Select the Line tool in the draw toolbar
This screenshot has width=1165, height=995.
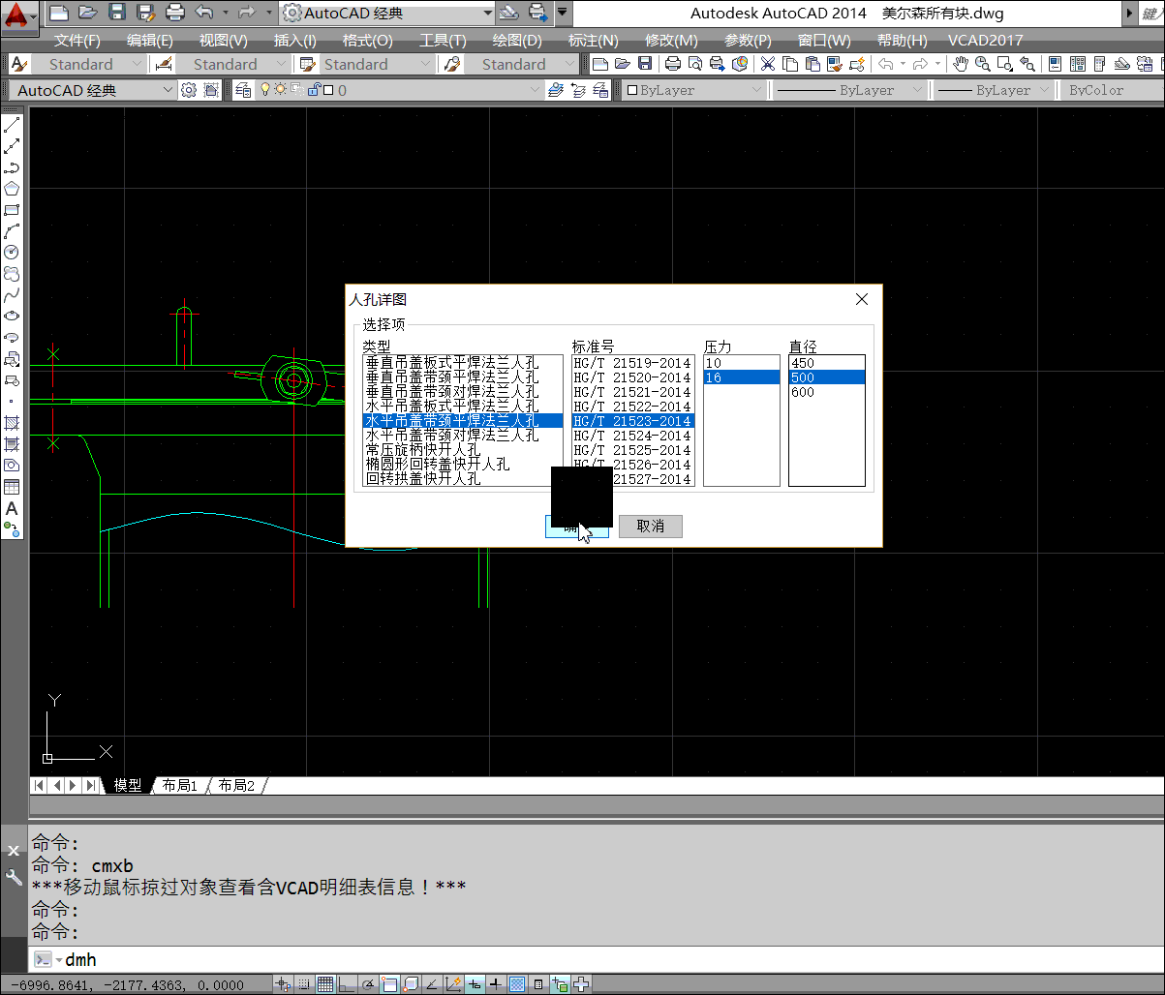coord(12,126)
